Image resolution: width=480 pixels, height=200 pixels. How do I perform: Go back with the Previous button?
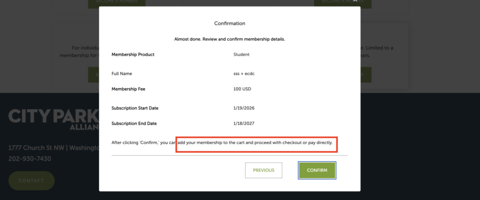263,170
